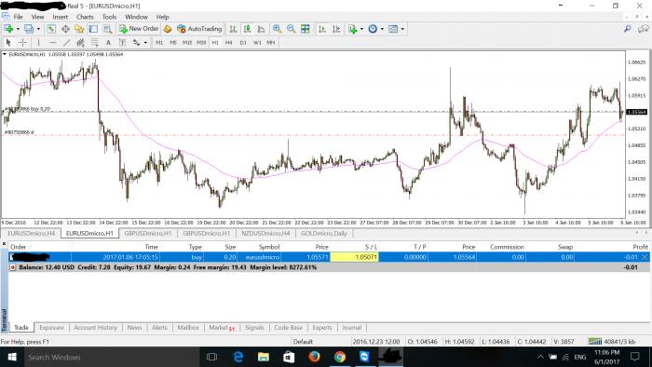Screen dimensions: 652x367
Task: Open the chat bubbles icon
Action: click(x=644, y=29)
